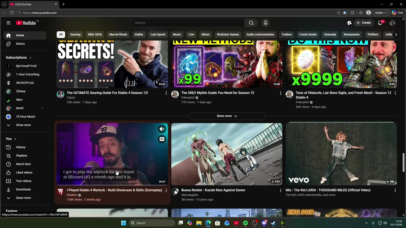Click the browser Update button
This screenshot has height=228, width=406.
pyautogui.click(x=381, y=13)
